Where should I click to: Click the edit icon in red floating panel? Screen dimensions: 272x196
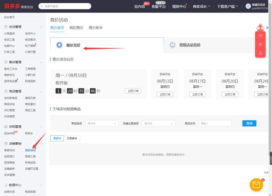(260, 45)
